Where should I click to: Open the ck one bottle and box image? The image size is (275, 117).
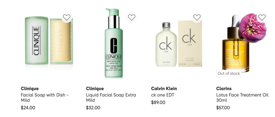179,44
